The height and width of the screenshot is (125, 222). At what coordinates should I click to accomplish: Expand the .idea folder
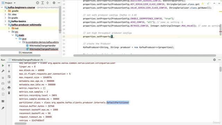point(6,14)
